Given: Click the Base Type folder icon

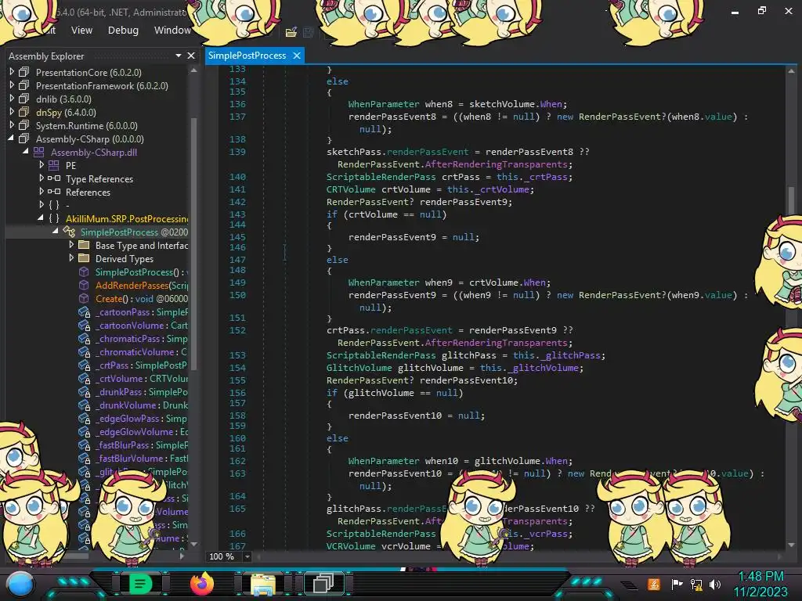Looking at the screenshot, I should point(84,245).
